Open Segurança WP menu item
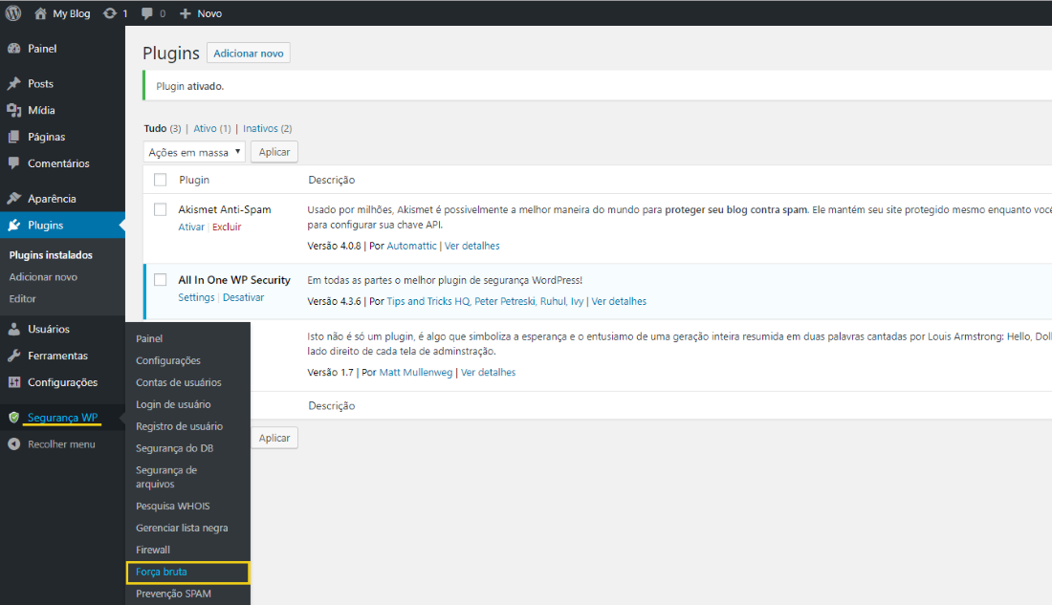 pyautogui.click(x=62, y=418)
